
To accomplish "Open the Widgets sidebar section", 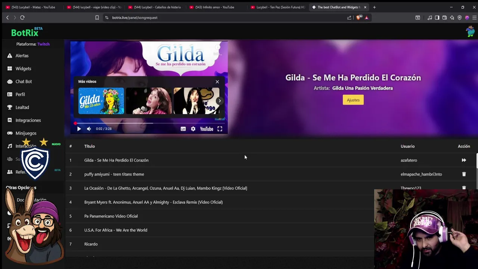I will click(x=23, y=69).
